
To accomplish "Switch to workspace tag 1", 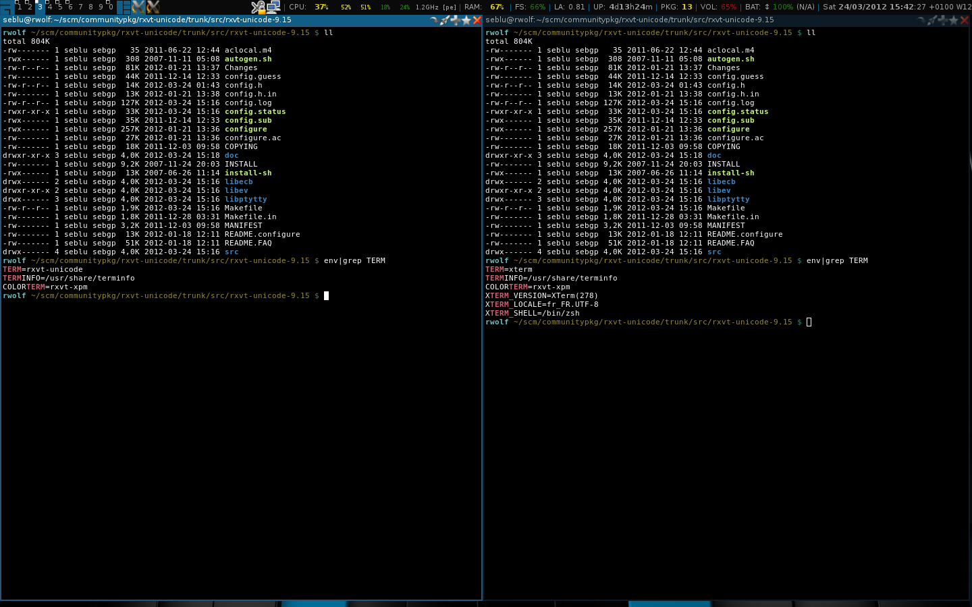I will click(19, 7).
